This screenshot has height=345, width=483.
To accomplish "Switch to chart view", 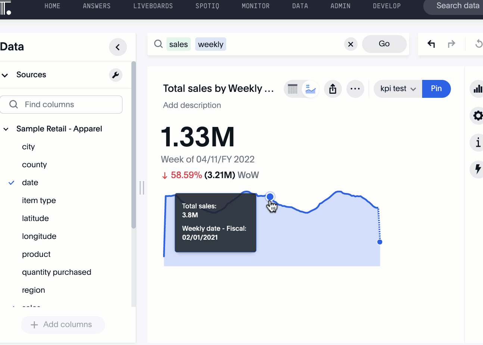I will tap(310, 89).
